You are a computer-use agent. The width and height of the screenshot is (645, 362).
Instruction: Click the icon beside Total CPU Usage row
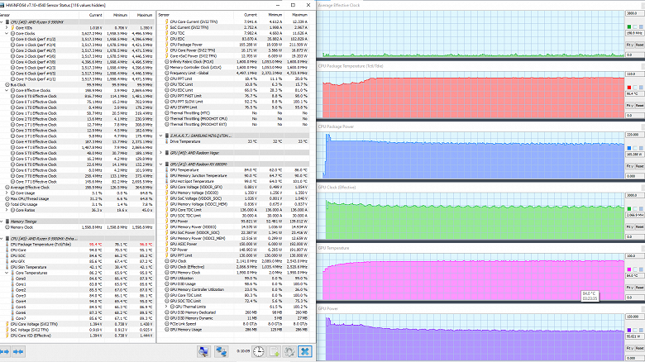tap(7, 204)
